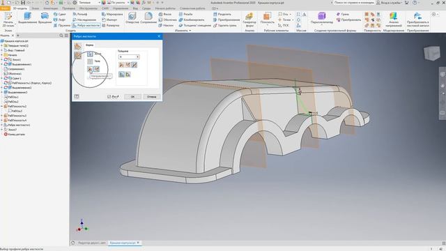Choose symmetric thickness option in rib dialog
Screen dimensions: 446x251
(x=134, y=65)
